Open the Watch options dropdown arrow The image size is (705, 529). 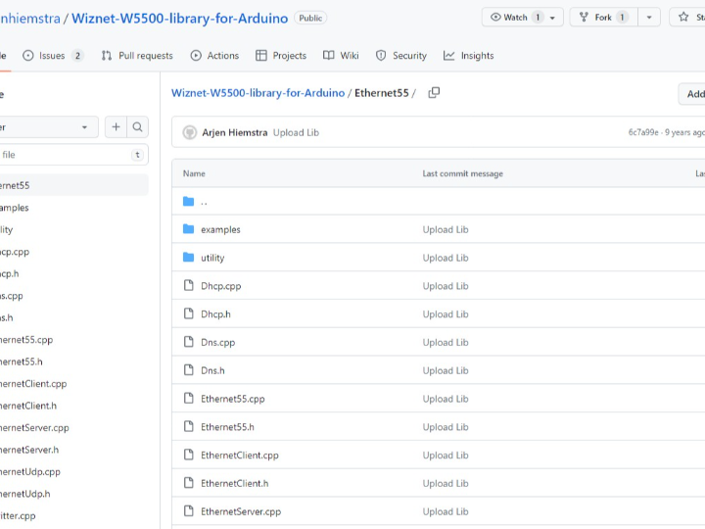click(x=552, y=18)
